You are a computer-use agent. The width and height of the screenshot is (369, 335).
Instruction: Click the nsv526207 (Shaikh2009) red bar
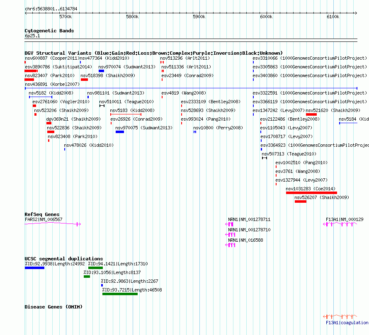click(301, 201)
